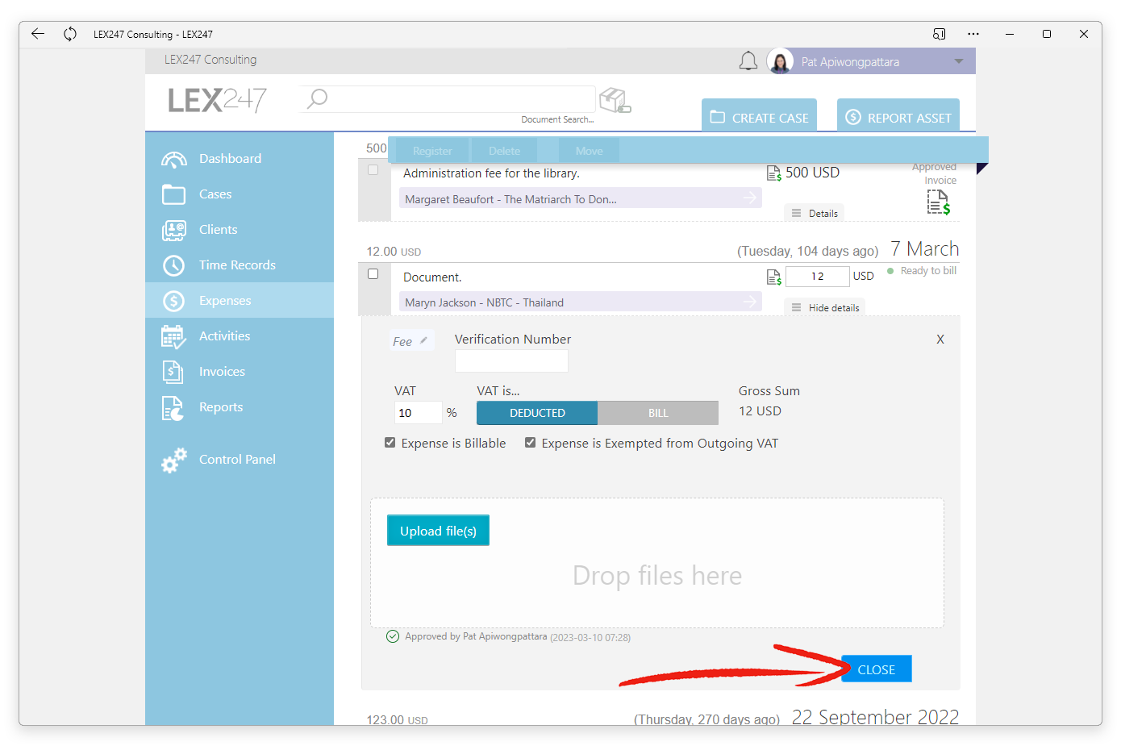Image resolution: width=1121 pixels, height=746 pixels.
Task: Open the Clients icon in sidebar
Action: point(173,230)
